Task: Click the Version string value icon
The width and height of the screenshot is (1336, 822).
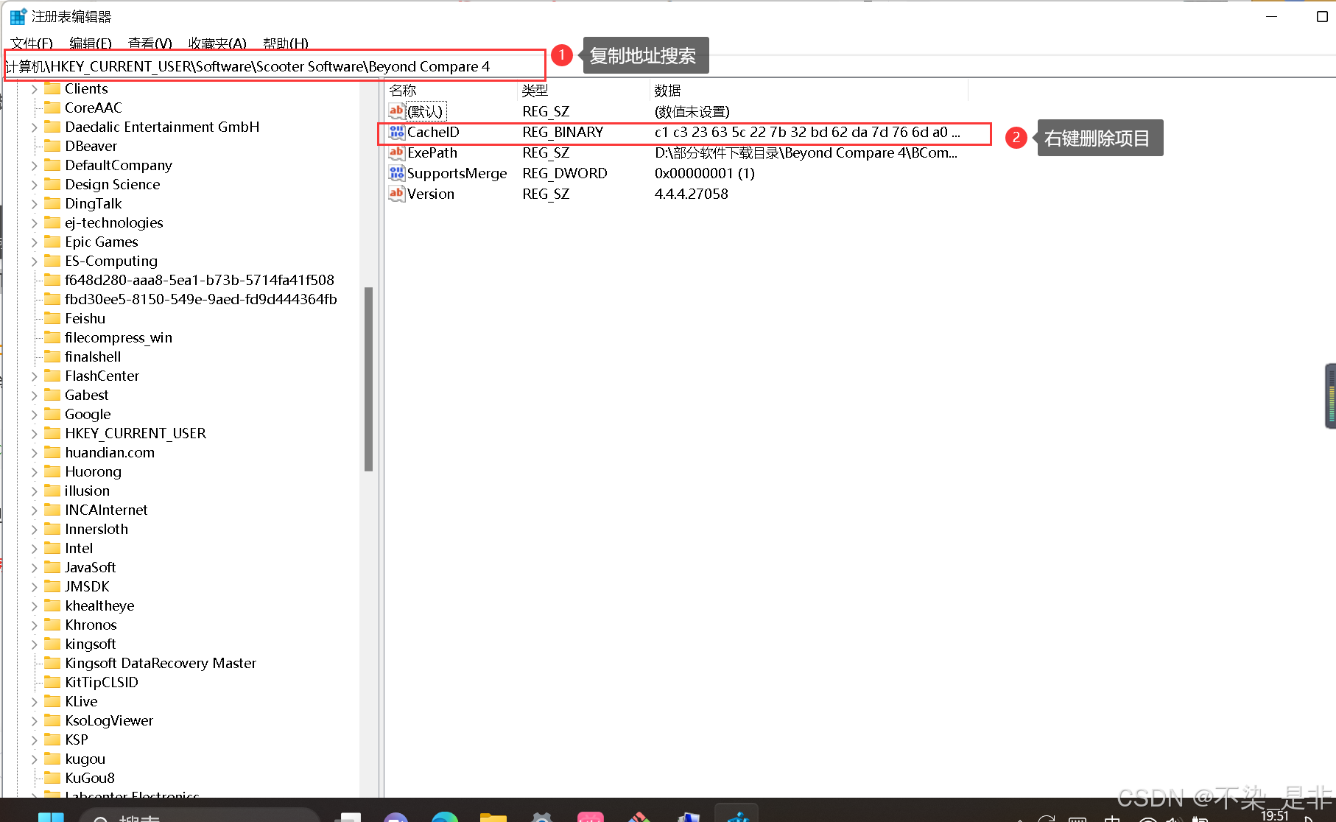Action: coord(397,194)
